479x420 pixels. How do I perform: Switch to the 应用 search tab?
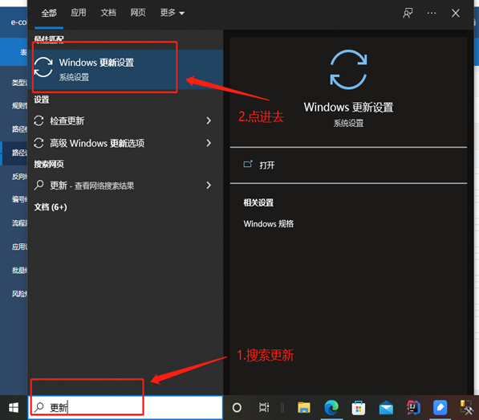point(79,13)
